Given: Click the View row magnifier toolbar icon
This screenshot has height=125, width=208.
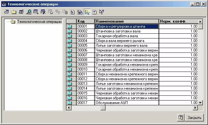Looking at the screenshot, I should (29, 12).
